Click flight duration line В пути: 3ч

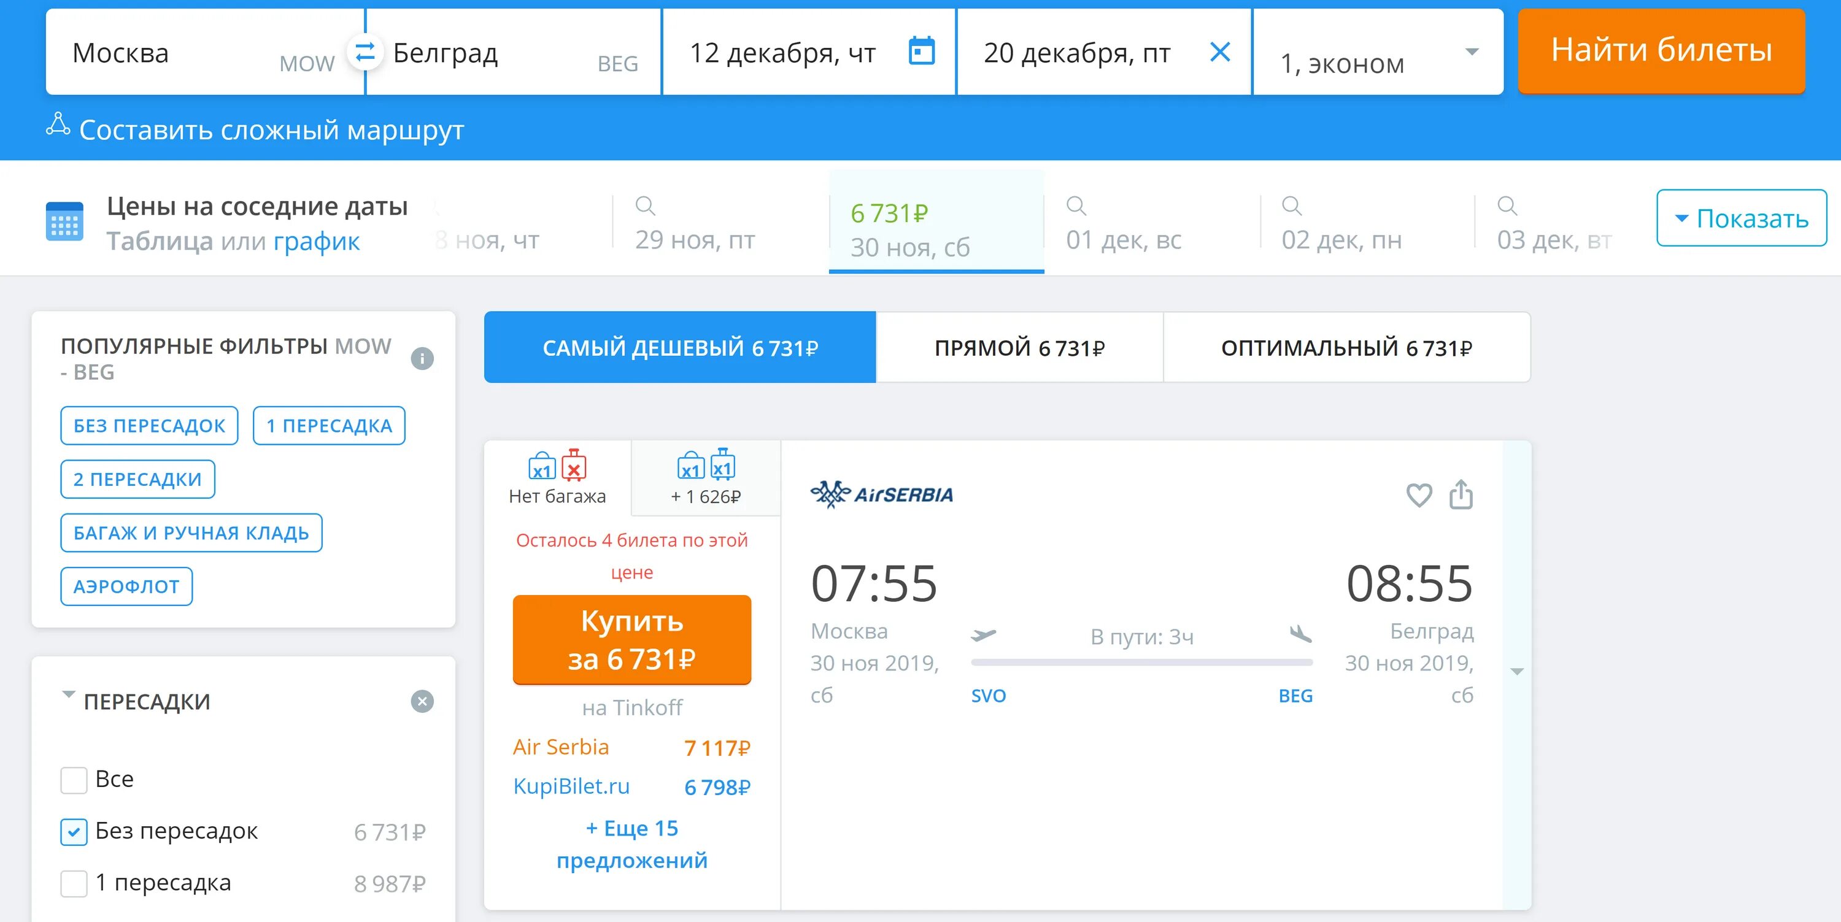click(x=1142, y=663)
